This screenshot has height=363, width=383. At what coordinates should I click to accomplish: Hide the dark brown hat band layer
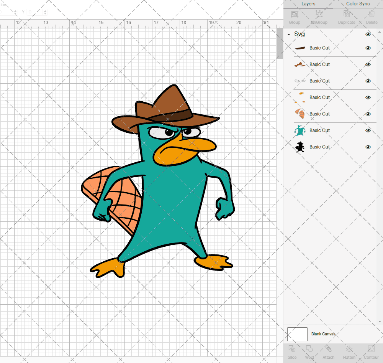[x=368, y=48]
